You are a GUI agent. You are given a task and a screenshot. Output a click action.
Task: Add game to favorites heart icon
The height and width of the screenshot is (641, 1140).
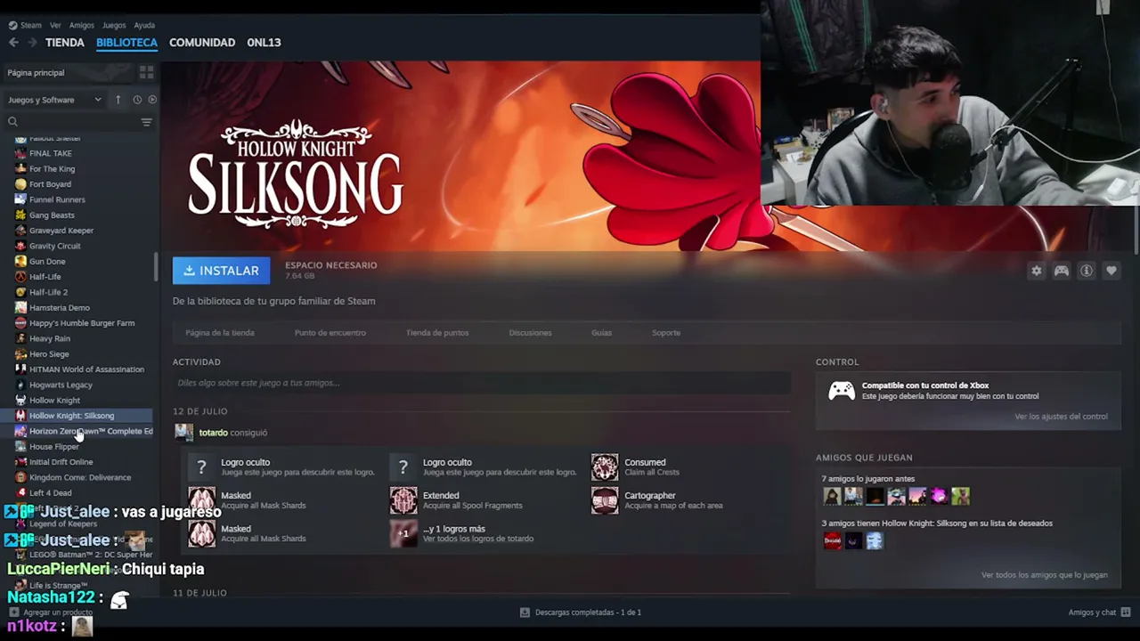tap(1111, 271)
